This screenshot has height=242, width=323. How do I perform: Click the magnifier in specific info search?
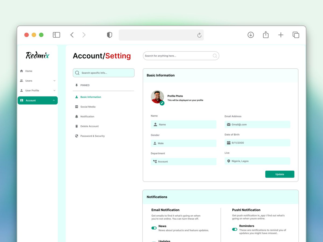77,73
